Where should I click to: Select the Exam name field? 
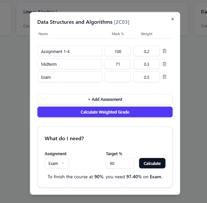[70, 77]
